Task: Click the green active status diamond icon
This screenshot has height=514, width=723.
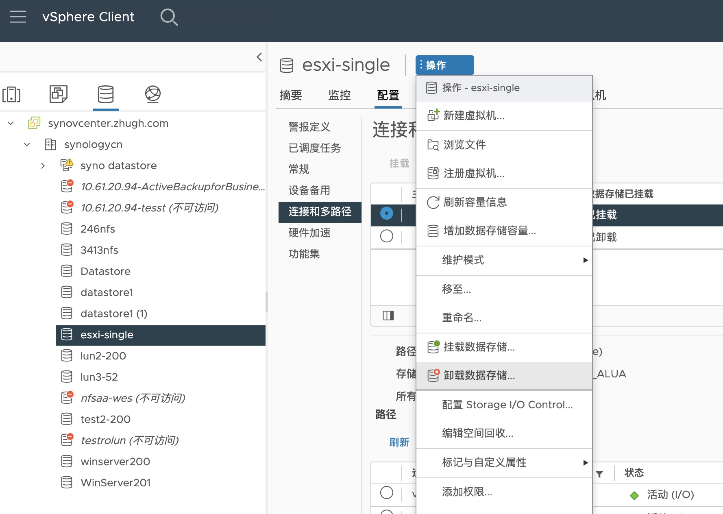Action: [x=634, y=495]
